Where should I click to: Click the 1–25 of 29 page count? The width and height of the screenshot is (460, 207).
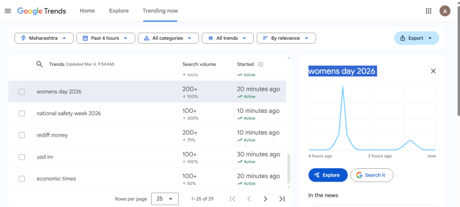tap(202, 199)
